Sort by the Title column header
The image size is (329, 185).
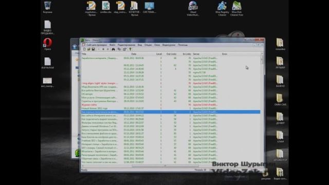coord(84,54)
